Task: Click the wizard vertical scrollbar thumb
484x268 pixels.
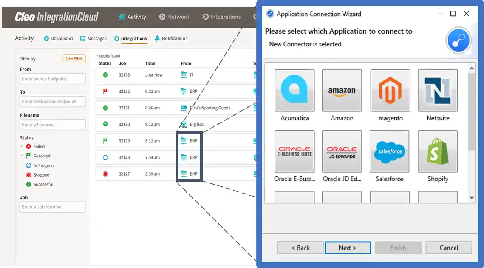Action: 472,111
